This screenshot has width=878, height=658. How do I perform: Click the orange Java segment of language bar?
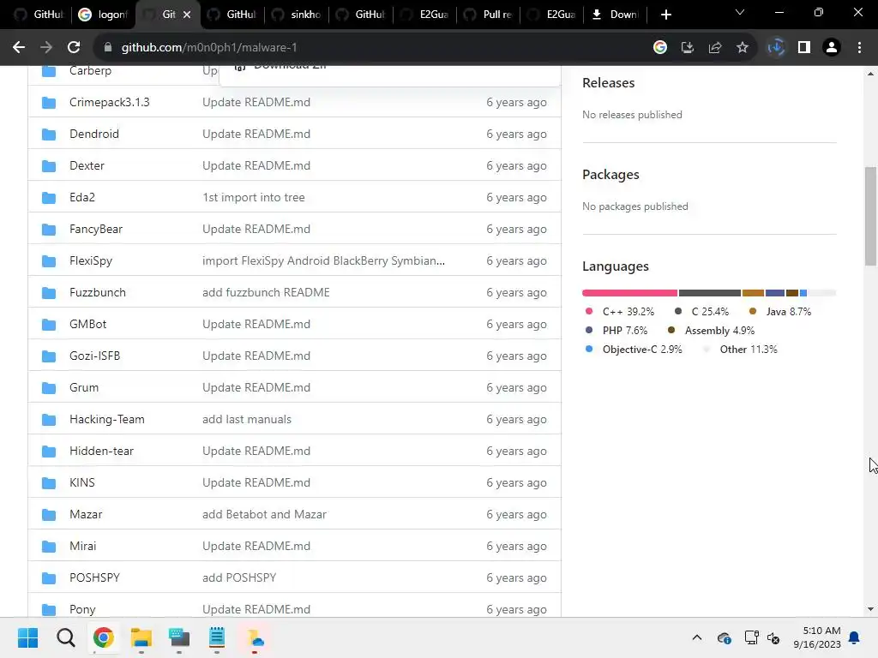[x=753, y=293]
